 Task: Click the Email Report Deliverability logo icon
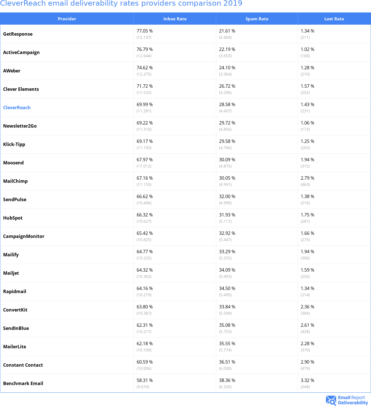(x=331, y=400)
